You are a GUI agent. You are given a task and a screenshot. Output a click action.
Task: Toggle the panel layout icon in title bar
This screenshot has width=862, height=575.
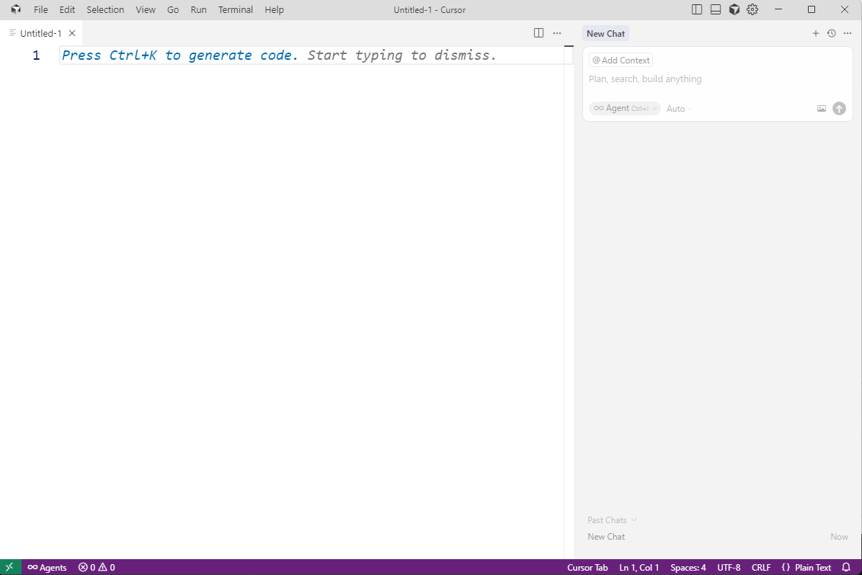click(715, 9)
